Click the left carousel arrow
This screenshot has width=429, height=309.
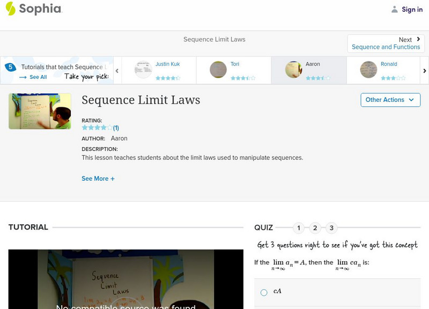point(117,70)
